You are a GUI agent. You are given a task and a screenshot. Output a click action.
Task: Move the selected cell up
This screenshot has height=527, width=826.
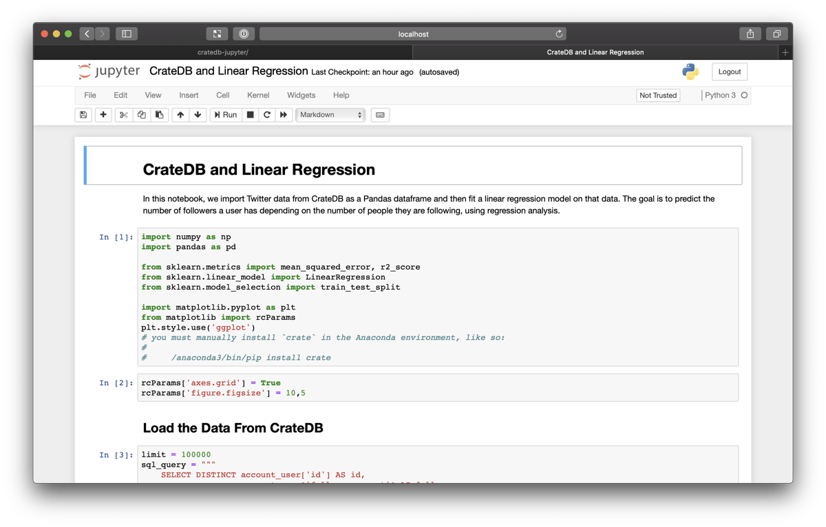coord(180,114)
